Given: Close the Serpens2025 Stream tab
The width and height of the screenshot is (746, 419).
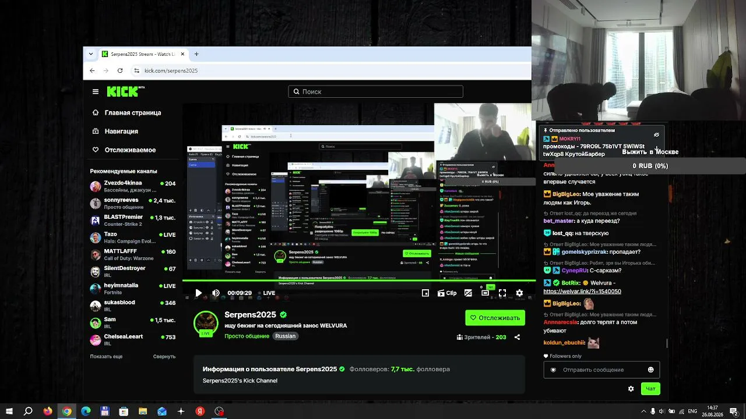Looking at the screenshot, I should coord(182,54).
